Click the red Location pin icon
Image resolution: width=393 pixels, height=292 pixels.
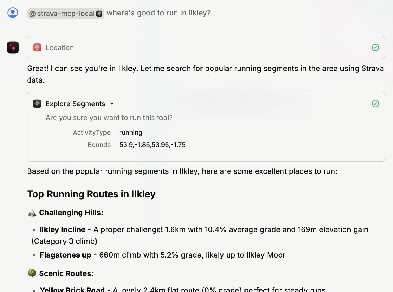pyautogui.click(x=37, y=47)
